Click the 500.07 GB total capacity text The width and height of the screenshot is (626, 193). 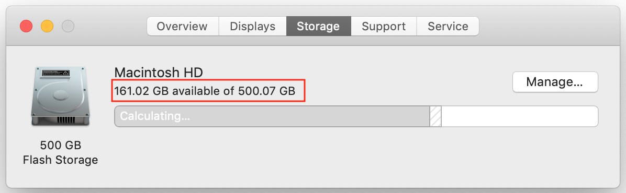[x=267, y=91]
